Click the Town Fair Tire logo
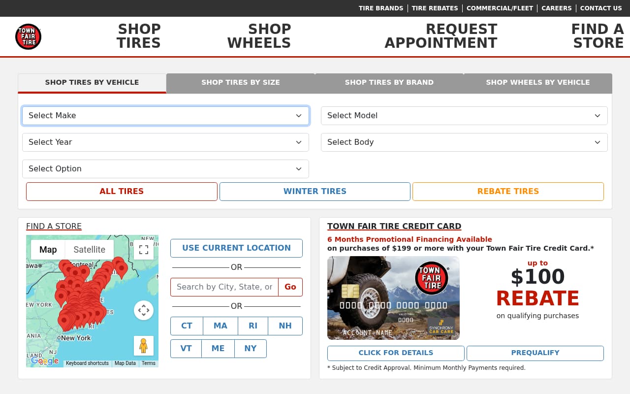This screenshot has width=630, height=394. [x=28, y=36]
